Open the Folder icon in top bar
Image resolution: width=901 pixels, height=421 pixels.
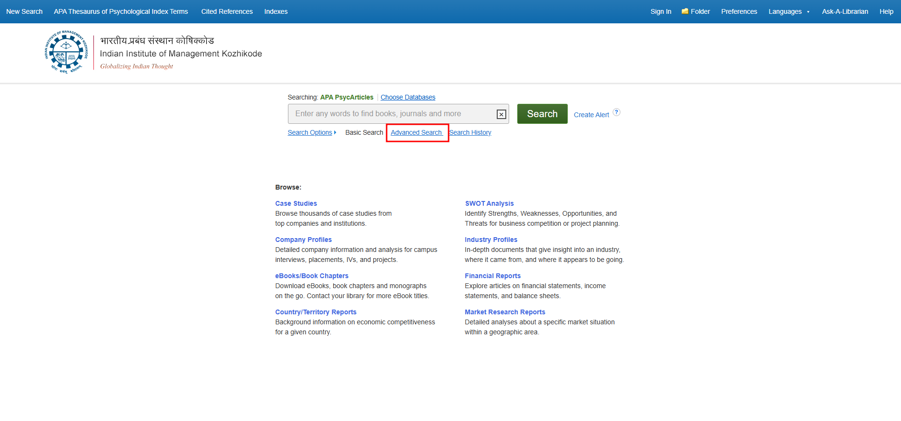tap(685, 11)
